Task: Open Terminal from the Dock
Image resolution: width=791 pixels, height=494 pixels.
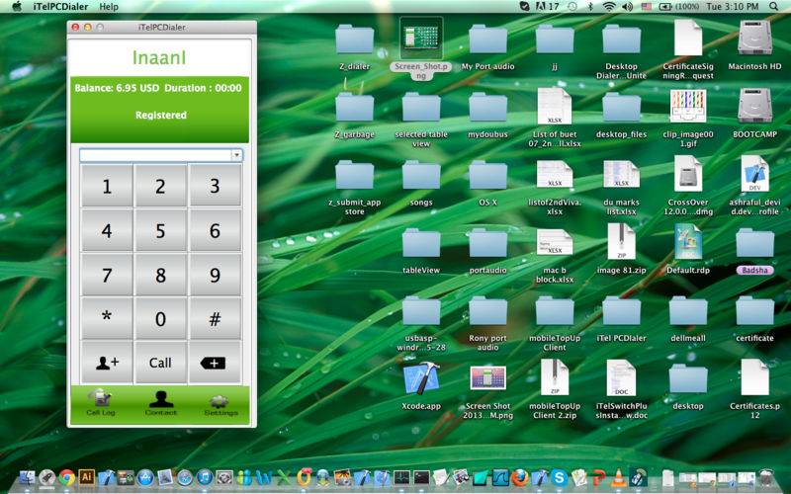Action: point(421,478)
